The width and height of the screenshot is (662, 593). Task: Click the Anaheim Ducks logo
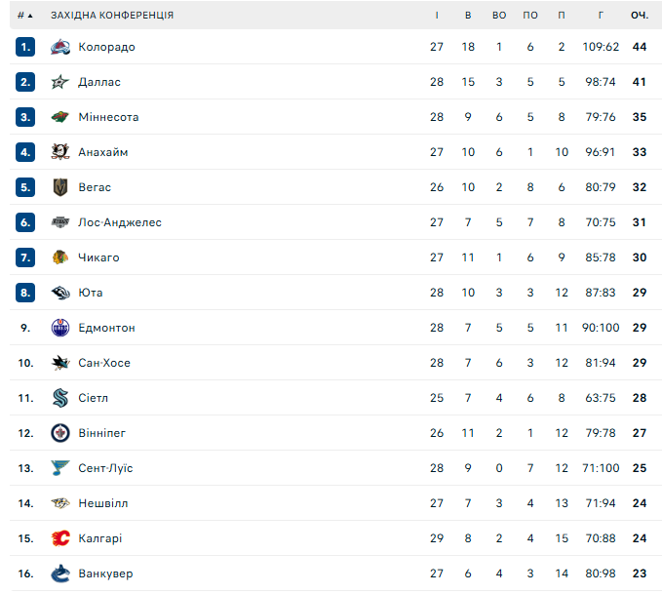pos(60,152)
